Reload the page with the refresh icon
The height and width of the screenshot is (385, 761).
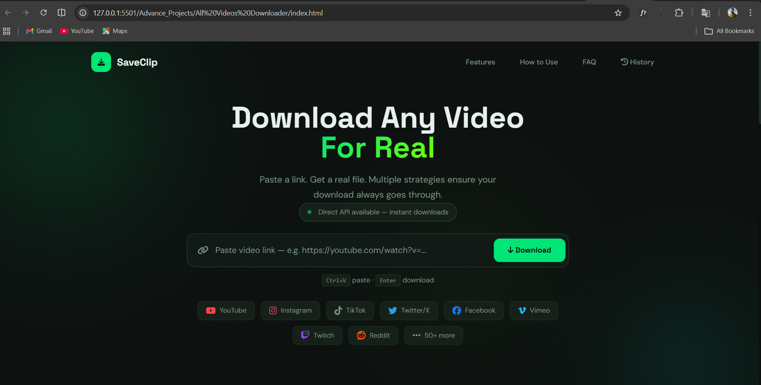point(44,13)
